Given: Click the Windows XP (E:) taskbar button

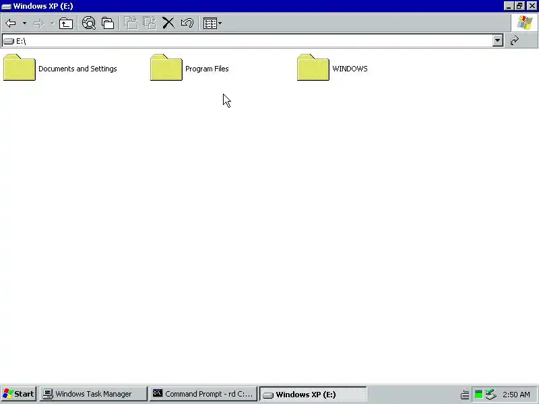Looking at the screenshot, I should pyautogui.click(x=313, y=395).
